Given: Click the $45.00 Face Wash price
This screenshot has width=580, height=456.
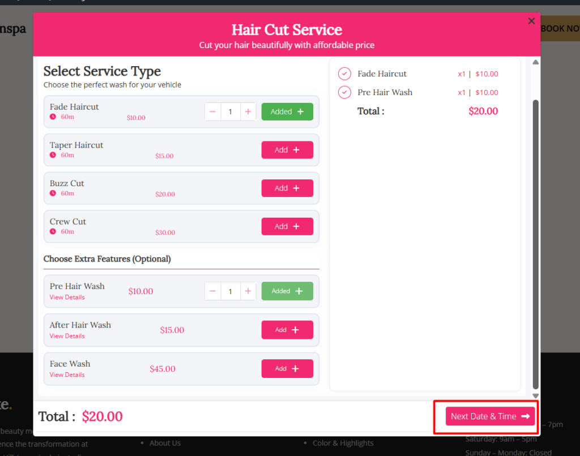Looking at the screenshot, I should [163, 369].
